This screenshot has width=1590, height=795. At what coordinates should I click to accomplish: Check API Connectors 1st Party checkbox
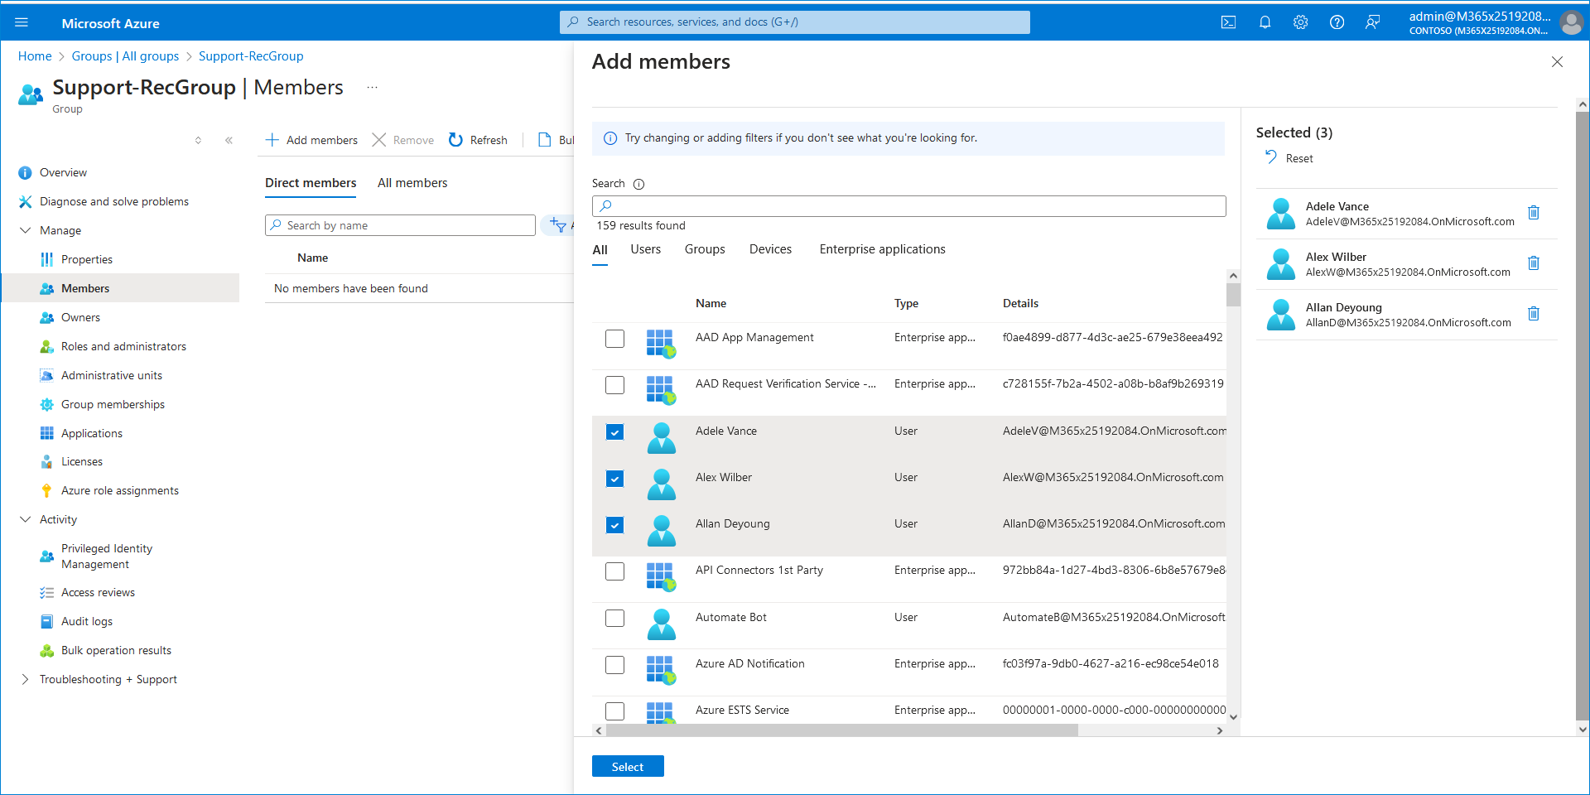pos(614,571)
